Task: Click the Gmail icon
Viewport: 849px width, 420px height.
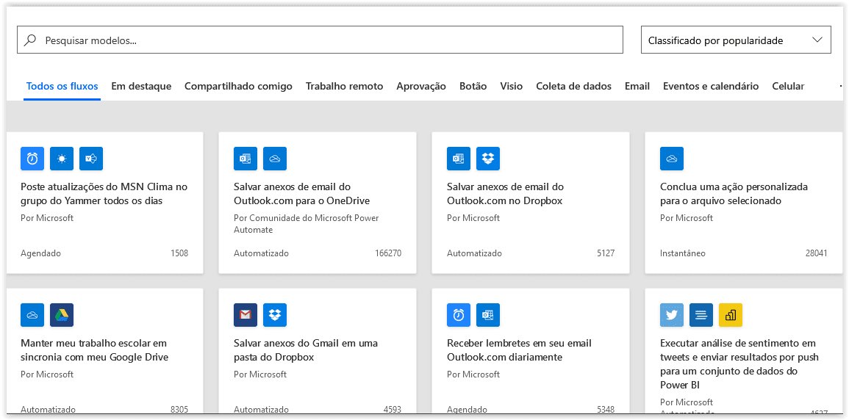Action: click(x=246, y=314)
